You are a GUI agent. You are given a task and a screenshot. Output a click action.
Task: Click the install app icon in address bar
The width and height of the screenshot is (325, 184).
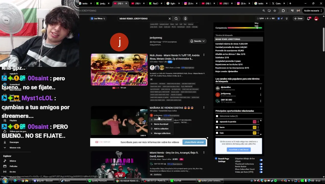point(269,11)
